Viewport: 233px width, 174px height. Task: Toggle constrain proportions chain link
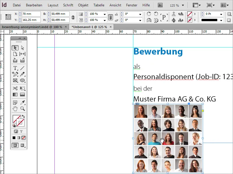coord(110,17)
